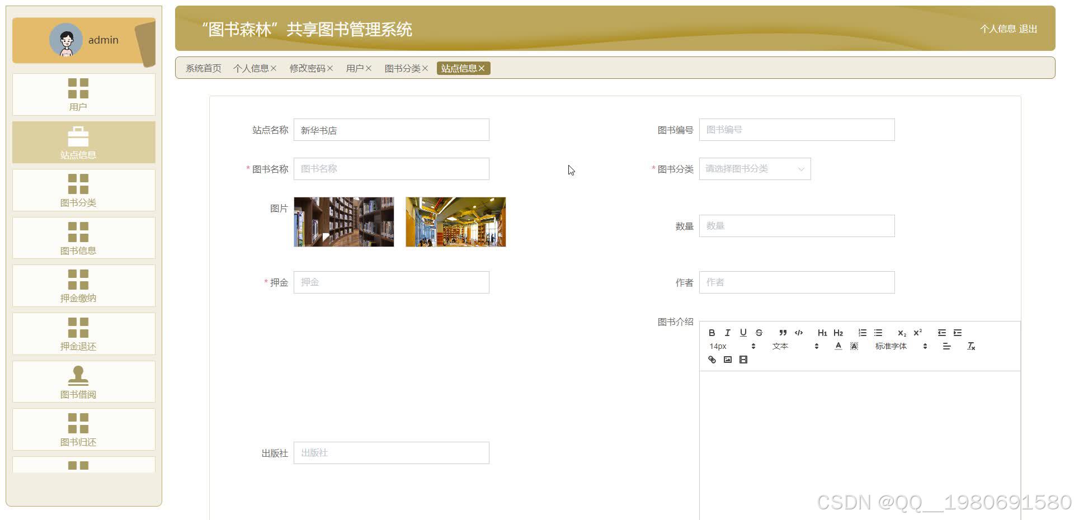This screenshot has width=1074, height=520.
Task: Open 图书归还 in the sidebar
Action: pyautogui.click(x=84, y=429)
